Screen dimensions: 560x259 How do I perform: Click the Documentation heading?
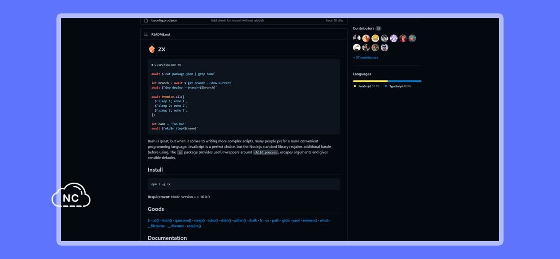[x=167, y=238]
